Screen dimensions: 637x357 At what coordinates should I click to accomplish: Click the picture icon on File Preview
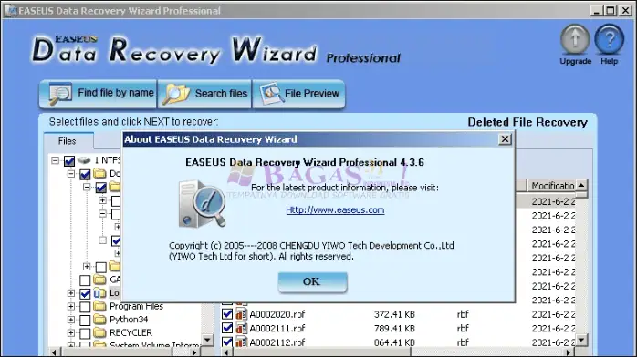[271, 94]
